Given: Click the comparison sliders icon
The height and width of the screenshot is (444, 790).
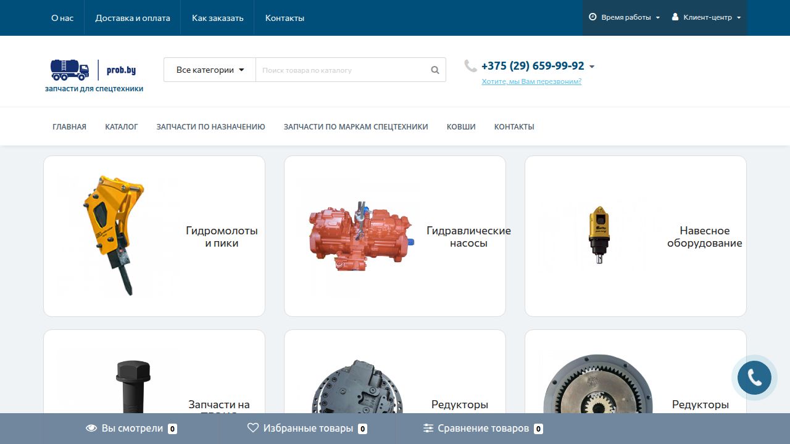Looking at the screenshot, I should click(428, 428).
